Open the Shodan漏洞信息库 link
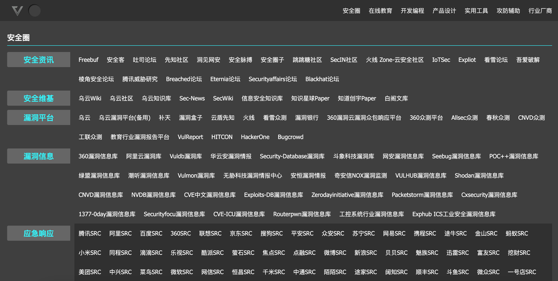The height and width of the screenshot is (281, 558). pyautogui.click(x=479, y=176)
